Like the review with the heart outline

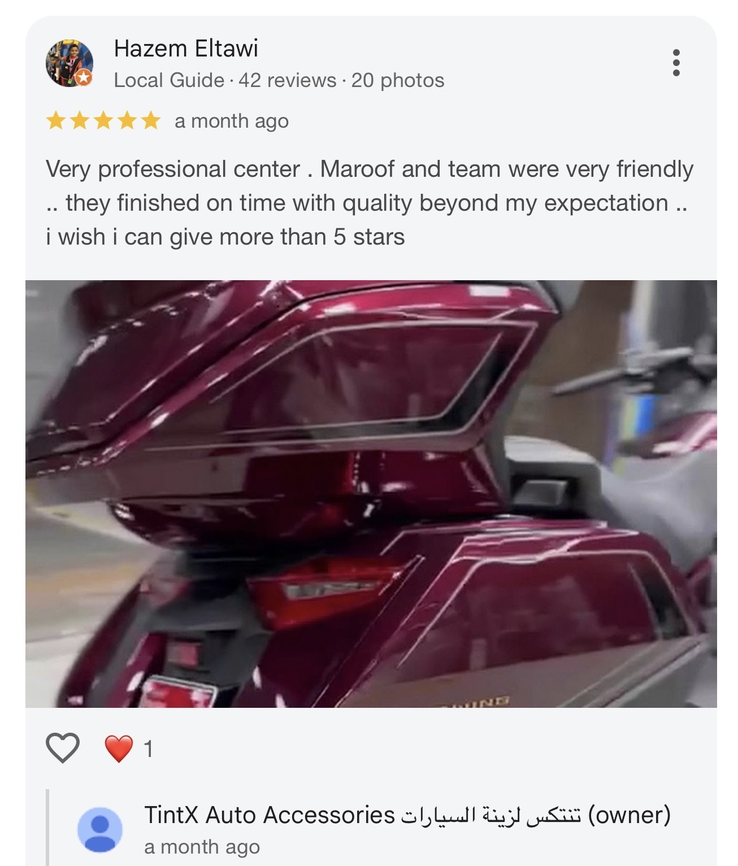(62, 748)
